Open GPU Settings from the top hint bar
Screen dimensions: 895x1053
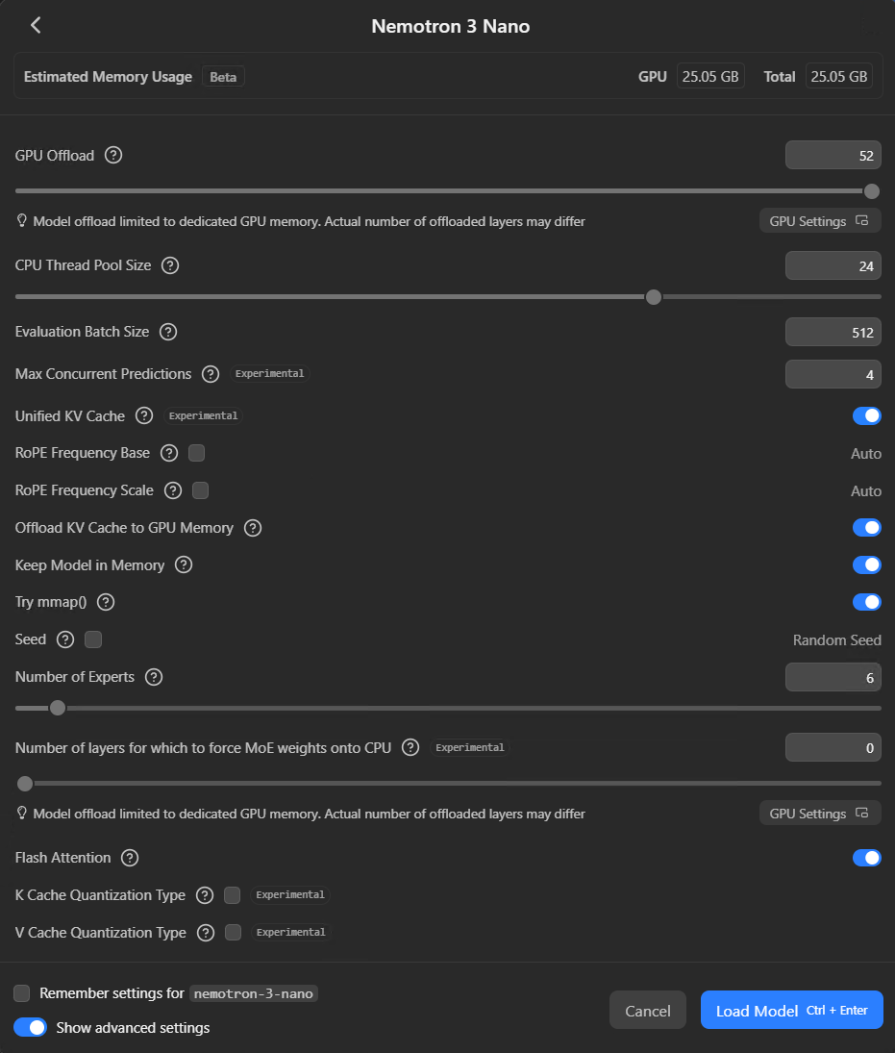pos(819,220)
